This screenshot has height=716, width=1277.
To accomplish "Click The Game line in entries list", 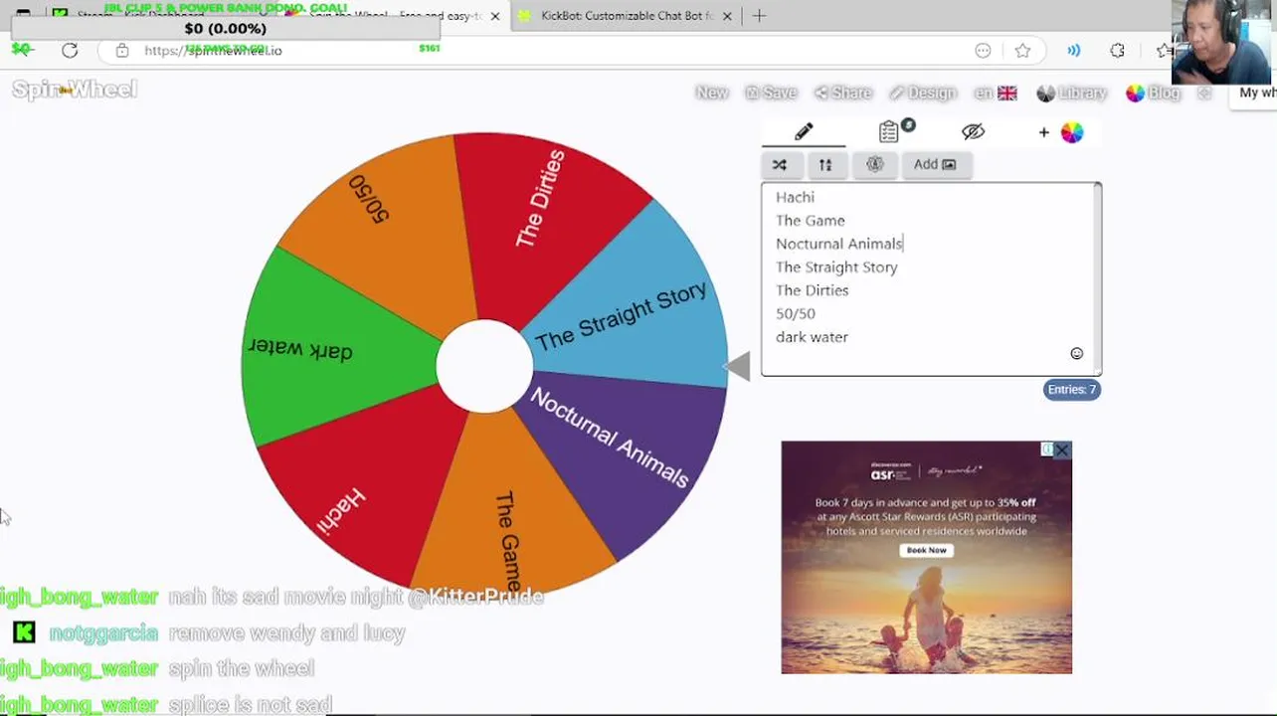I will pyautogui.click(x=811, y=221).
